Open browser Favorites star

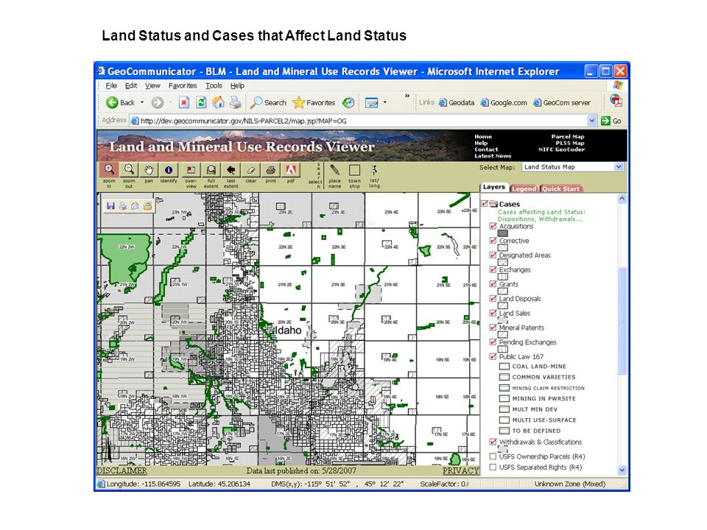click(x=314, y=103)
